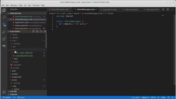Open changes compare icon in editor toolbar

pyautogui.click(x=163, y=10)
